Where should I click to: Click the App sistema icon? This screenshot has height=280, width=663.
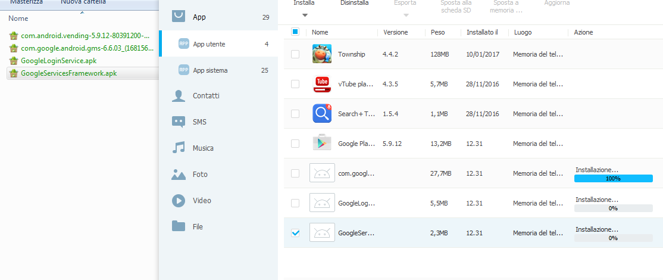point(183,70)
